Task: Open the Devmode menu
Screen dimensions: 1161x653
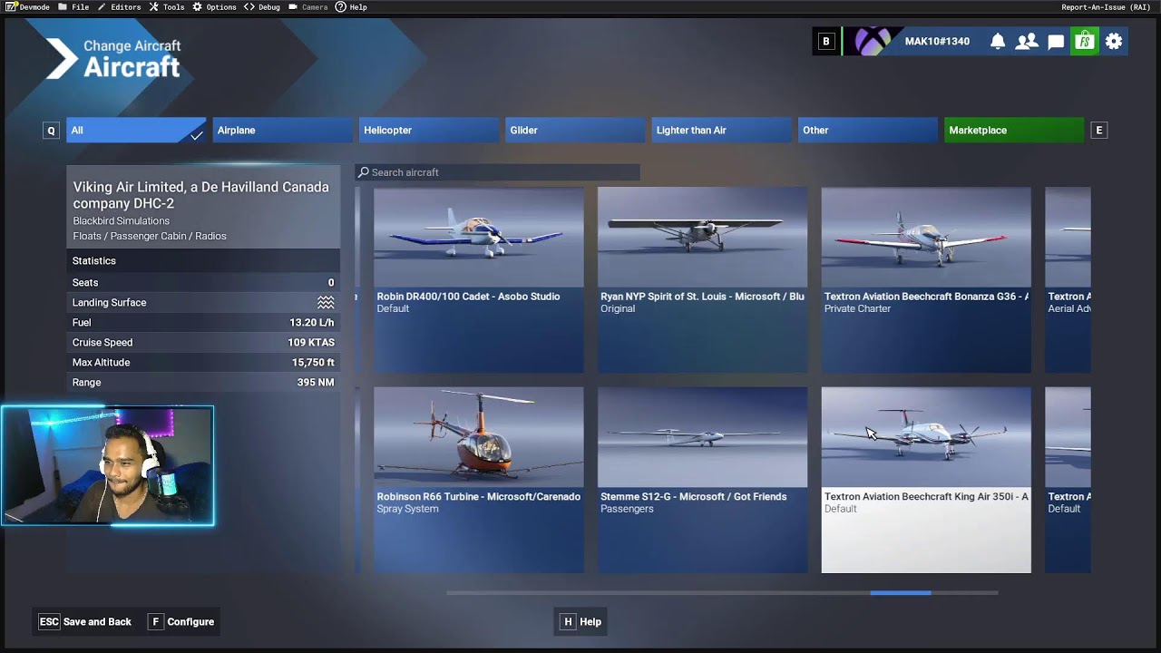Action: click(27, 6)
